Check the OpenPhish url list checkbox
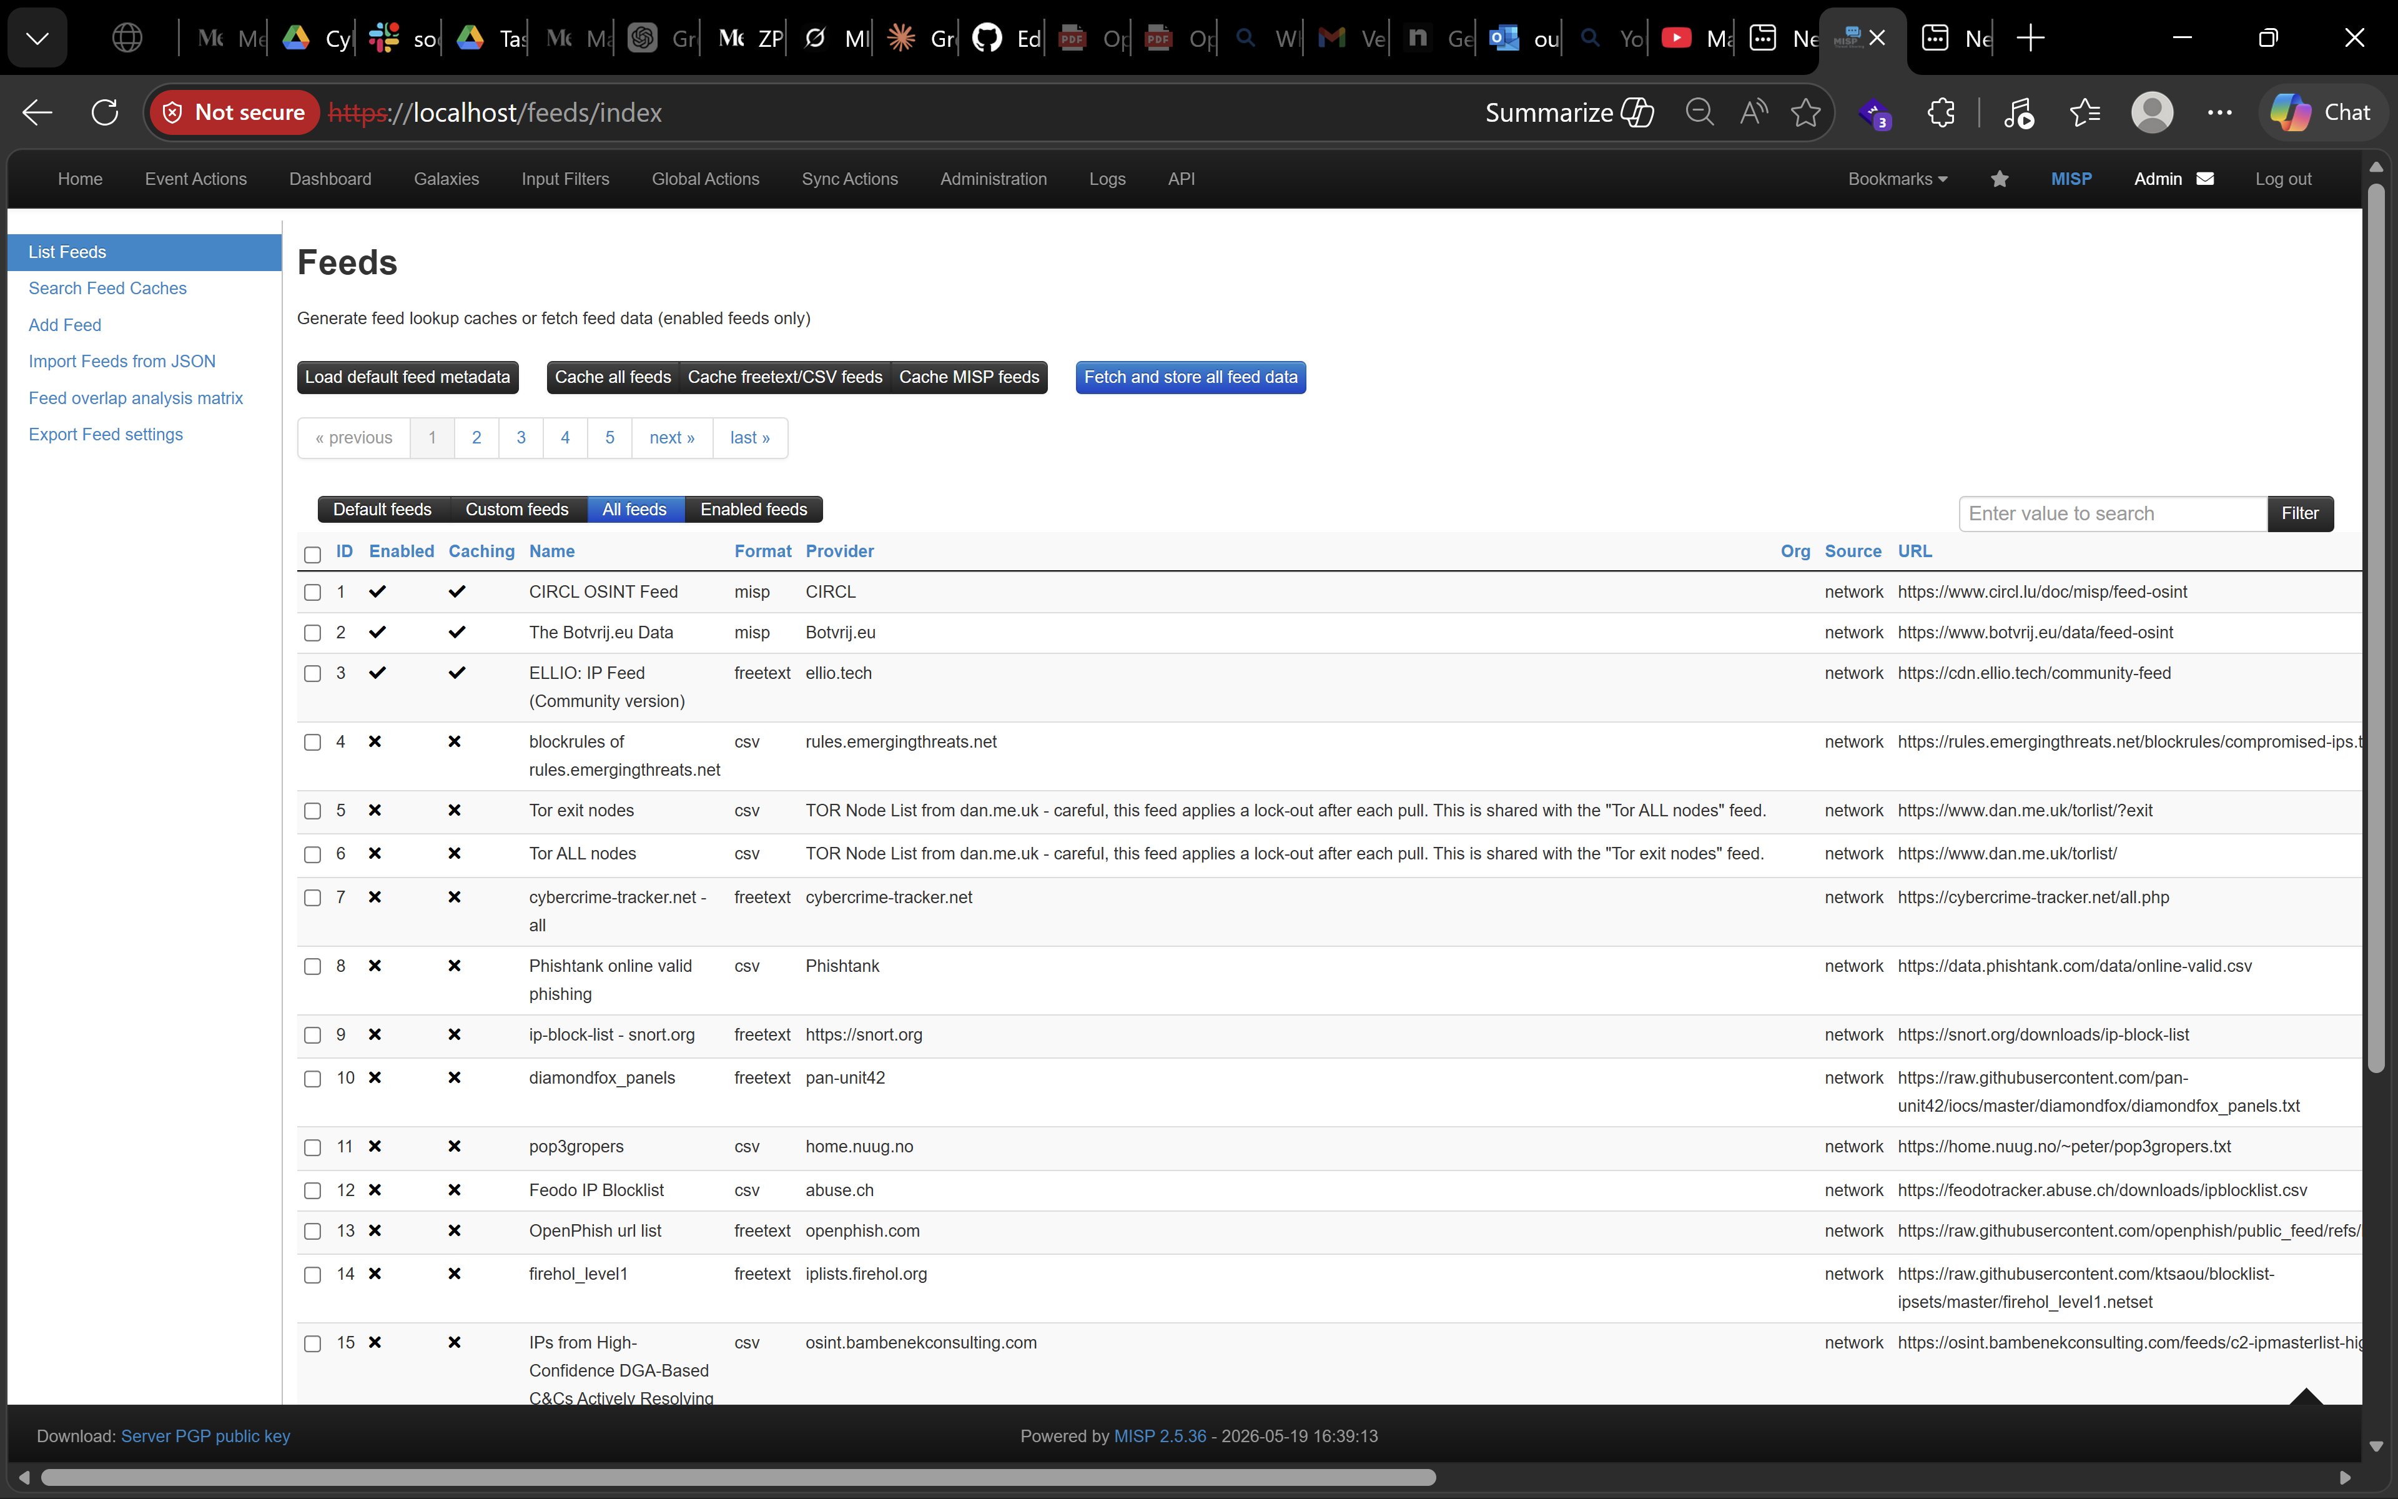This screenshot has height=1499, width=2398. coord(312,1231)
